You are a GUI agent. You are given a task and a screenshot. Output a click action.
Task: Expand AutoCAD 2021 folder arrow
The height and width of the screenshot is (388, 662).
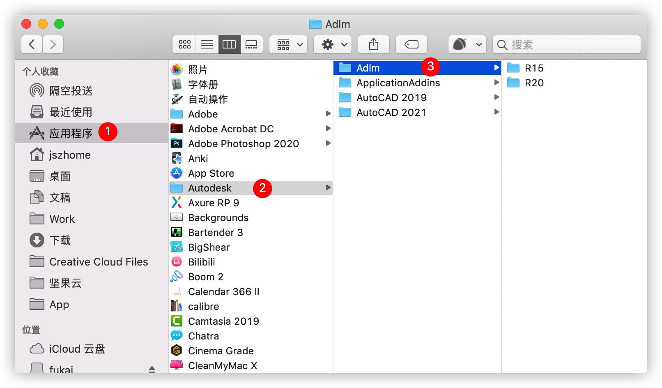pos(496,112)
